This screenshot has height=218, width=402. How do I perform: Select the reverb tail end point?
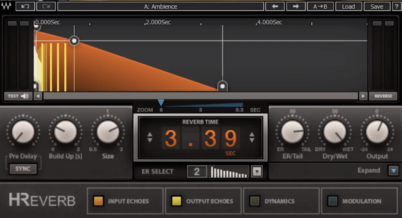point(222,86)
